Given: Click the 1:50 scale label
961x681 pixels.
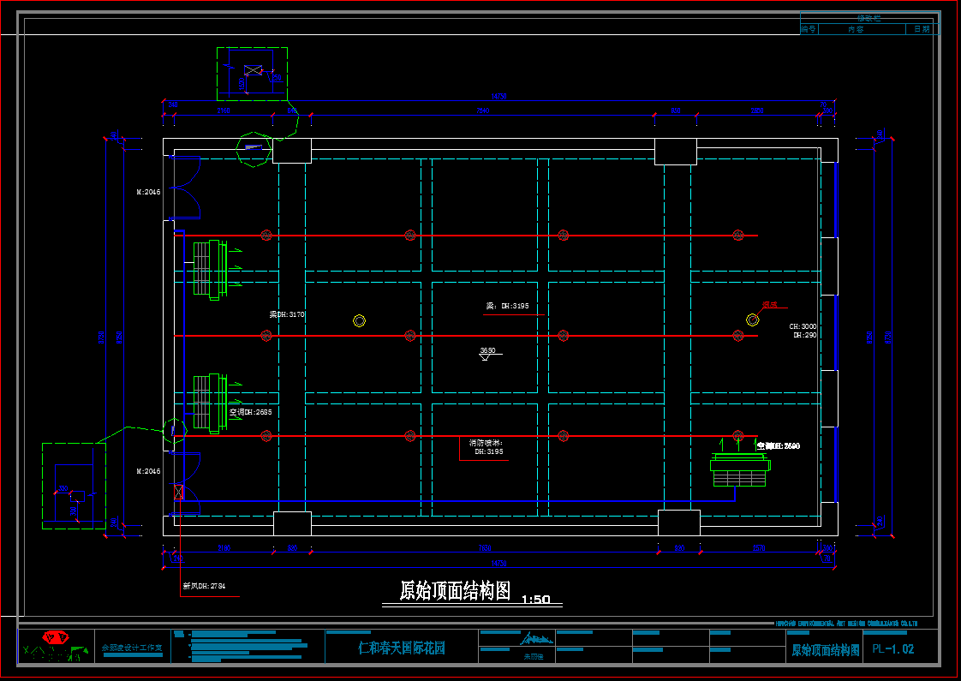Looking at the screenshot, I should click(535, 599).
